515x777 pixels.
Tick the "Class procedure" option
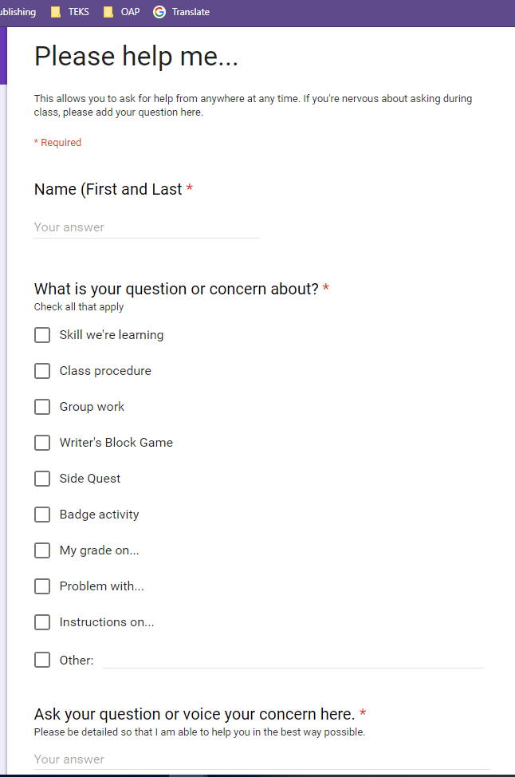tap(42, 371)
